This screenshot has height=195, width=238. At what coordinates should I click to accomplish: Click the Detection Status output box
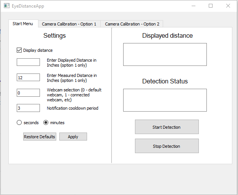click(165, 100)
